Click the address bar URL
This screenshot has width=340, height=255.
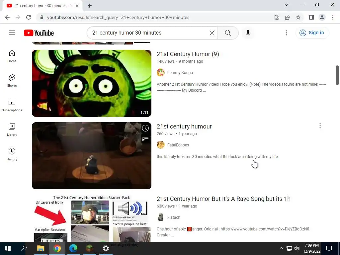click(x=118, y=17)
